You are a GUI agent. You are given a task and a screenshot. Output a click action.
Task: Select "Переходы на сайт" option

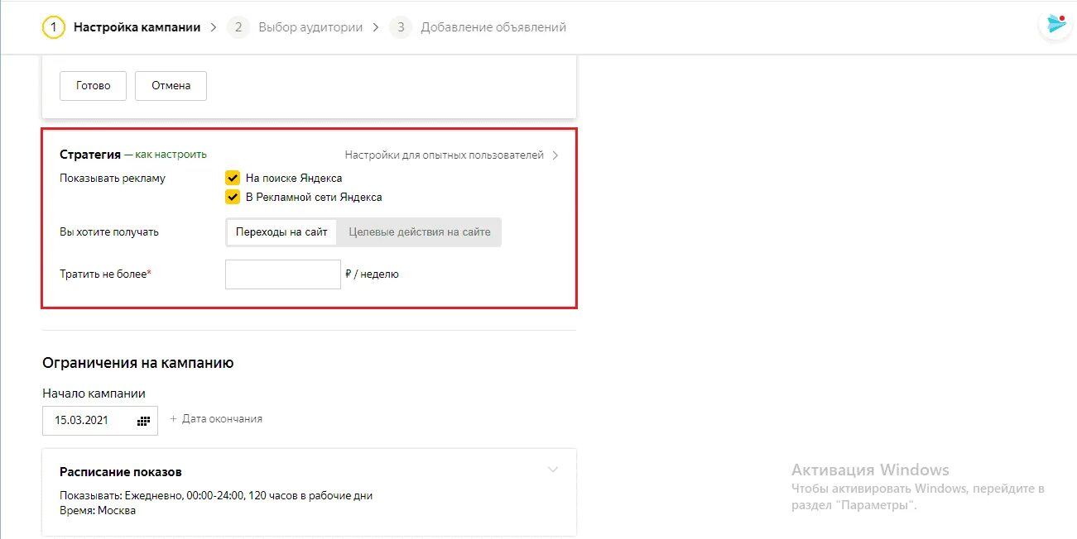click(x=281, y=232)
